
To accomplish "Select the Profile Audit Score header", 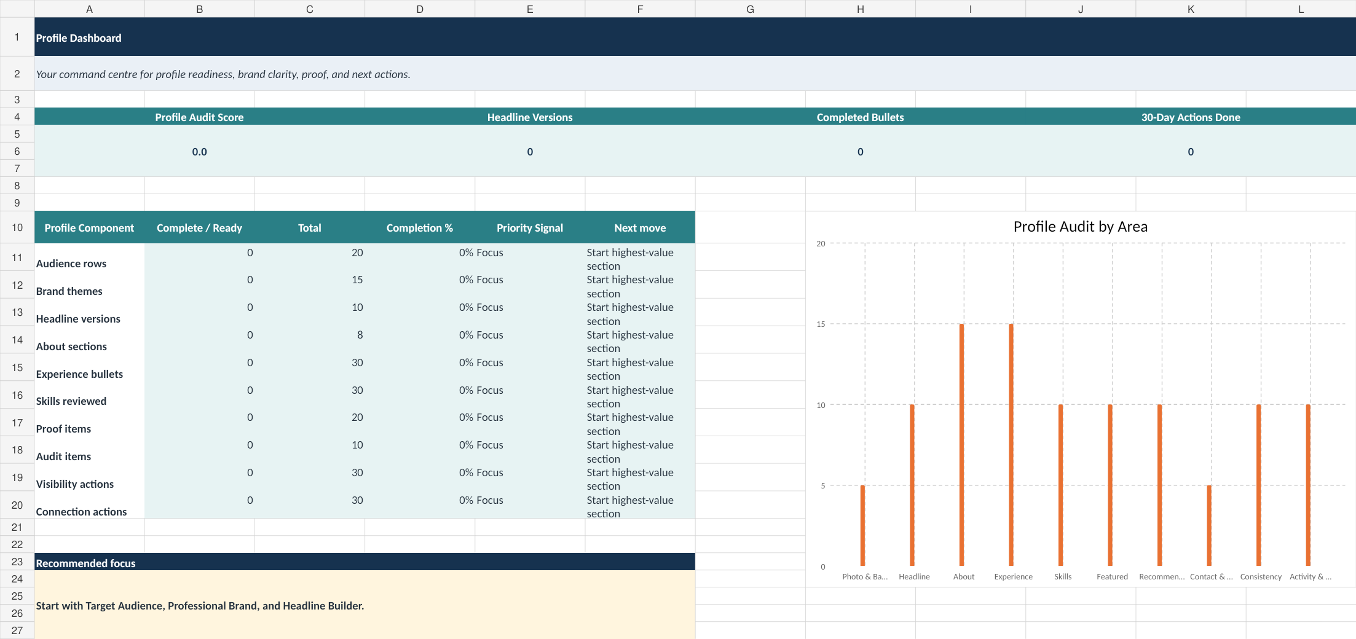I will 199,117.
